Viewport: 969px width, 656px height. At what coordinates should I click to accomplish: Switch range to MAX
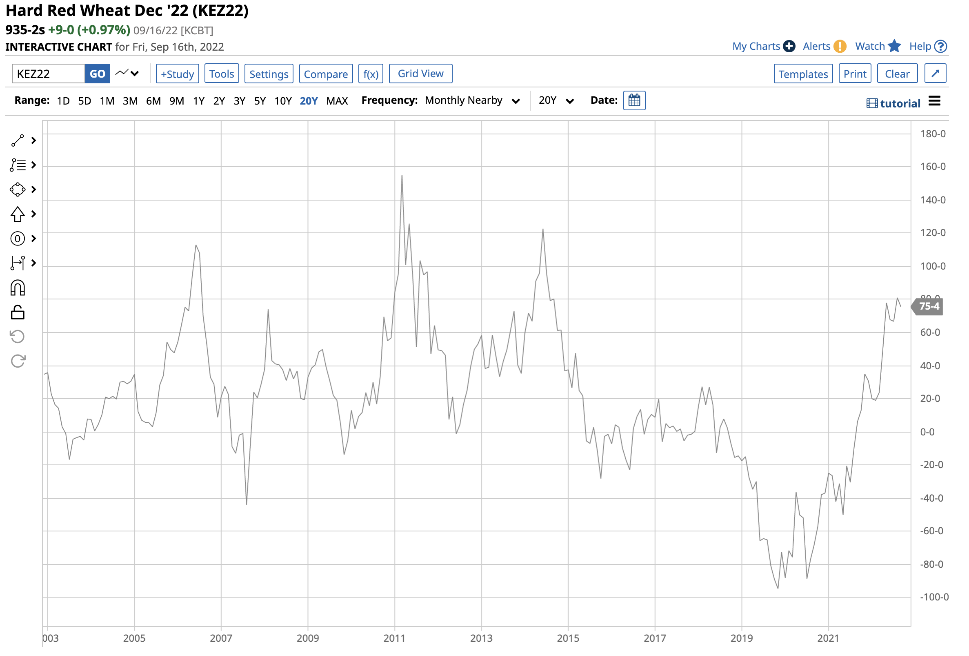point(338,101)
